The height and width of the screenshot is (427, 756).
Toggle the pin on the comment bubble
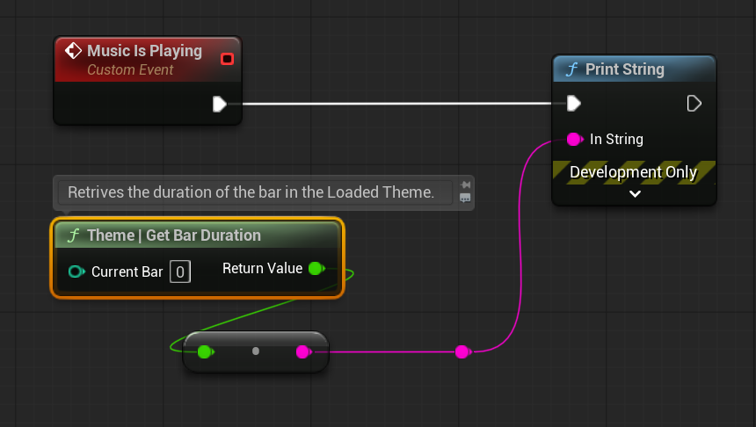[x=465, y=185]
